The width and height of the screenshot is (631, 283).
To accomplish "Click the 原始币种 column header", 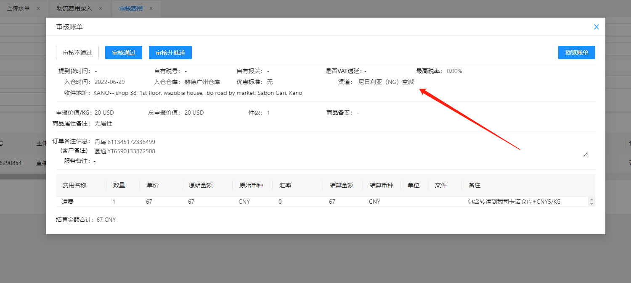I will (251, 185).
